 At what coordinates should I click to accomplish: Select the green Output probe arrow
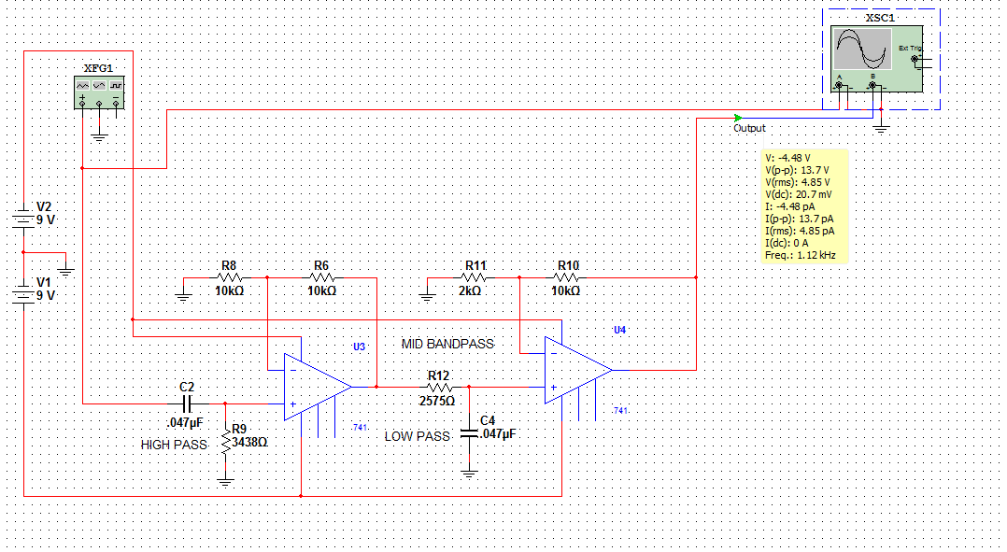pos(739,118)
